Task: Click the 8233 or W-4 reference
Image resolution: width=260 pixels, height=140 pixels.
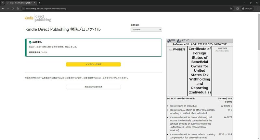Action: (225, 134)
